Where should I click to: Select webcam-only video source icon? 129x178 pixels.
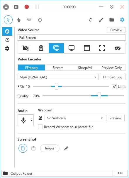[41, 48]
